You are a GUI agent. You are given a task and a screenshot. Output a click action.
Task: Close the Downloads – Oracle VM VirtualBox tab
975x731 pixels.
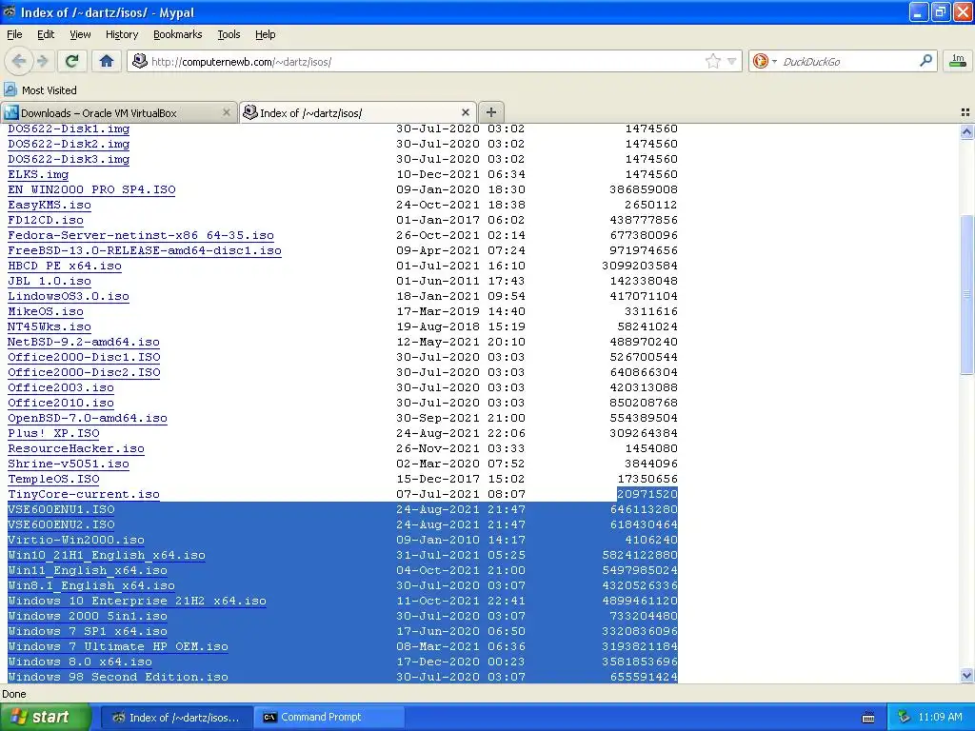pyautogui.click(x=227, y=112)
